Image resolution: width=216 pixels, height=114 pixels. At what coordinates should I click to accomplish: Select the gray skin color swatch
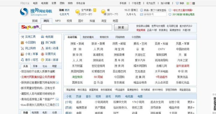(194, 3)
